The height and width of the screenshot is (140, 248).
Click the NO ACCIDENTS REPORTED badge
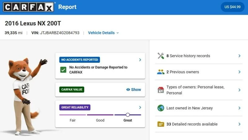pyautogui.click(x=80, y=60)
